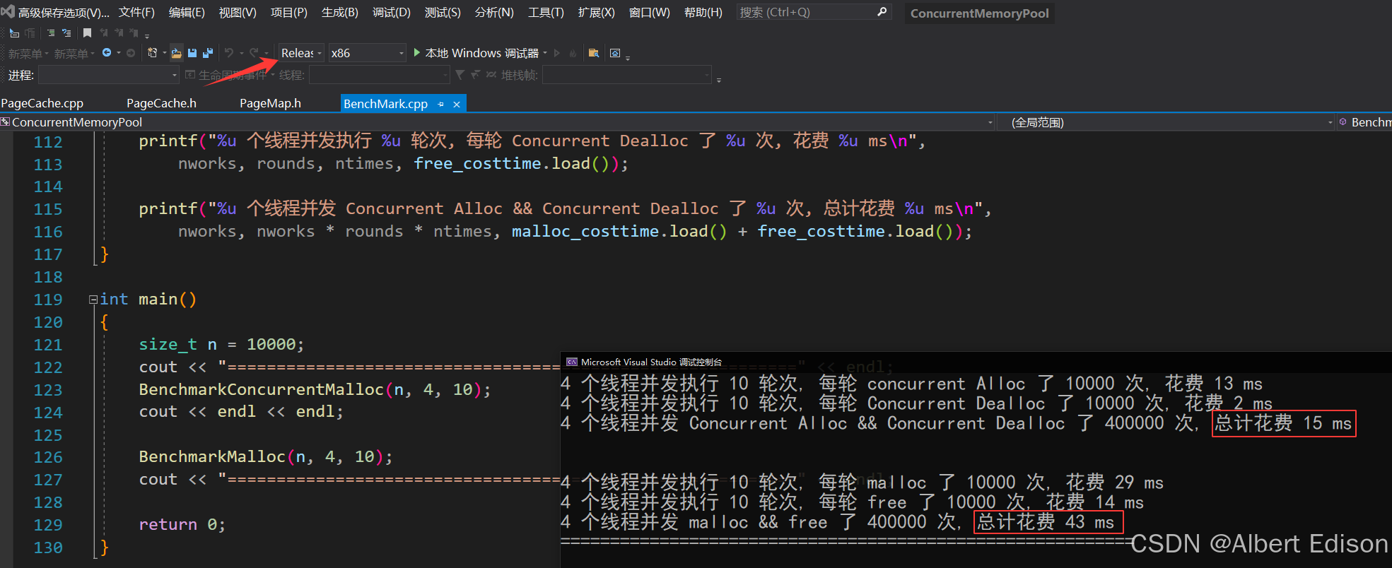1392x568 pixels.
Task: Click the debug console window icon
Action: [x=572, y=362]
